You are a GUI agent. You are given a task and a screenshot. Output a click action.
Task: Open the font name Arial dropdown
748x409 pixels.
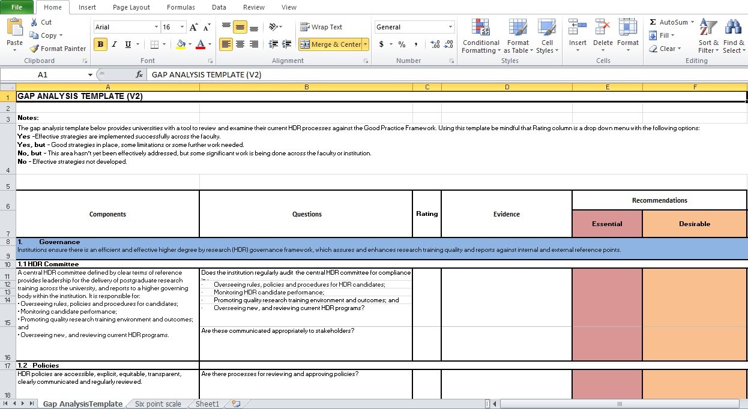157,27
